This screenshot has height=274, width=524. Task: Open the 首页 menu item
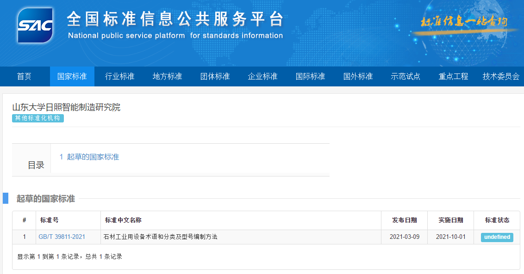click(24, 76)
